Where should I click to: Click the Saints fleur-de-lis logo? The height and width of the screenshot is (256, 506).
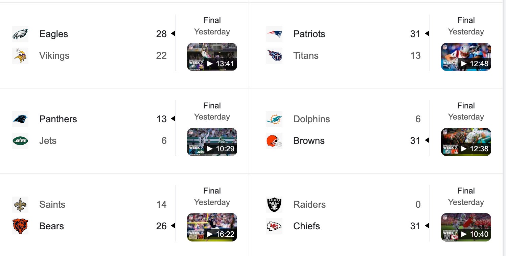click(x=20, y=205)
